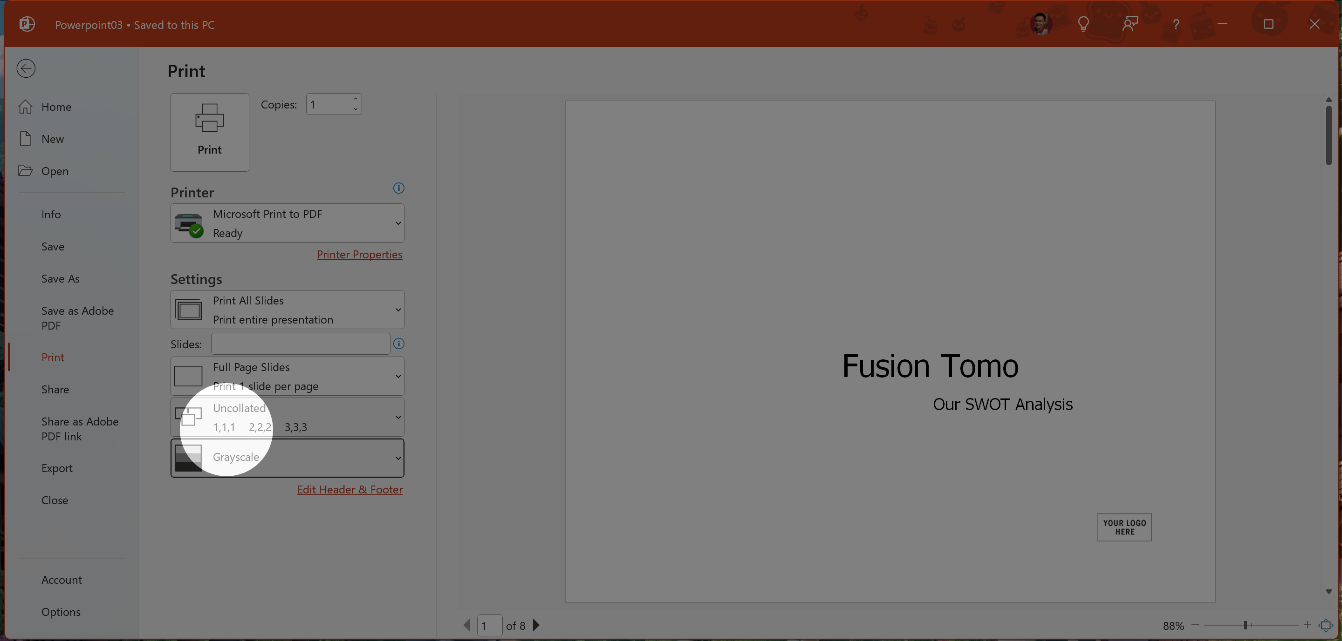This screenshot has height=641, width=1342.
Task: Click the Print button with printer icon
Action: coord(209,132)
